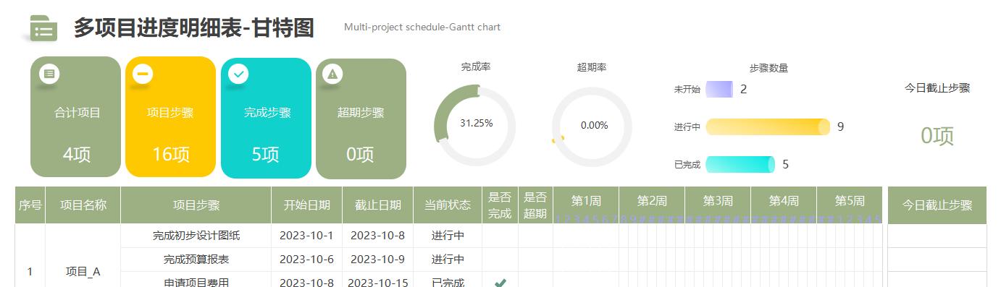Screen dimensions: 1001x287
Task: Select the subtitle Multi-project schedule-Gantt chart
Action: [422, 27]
